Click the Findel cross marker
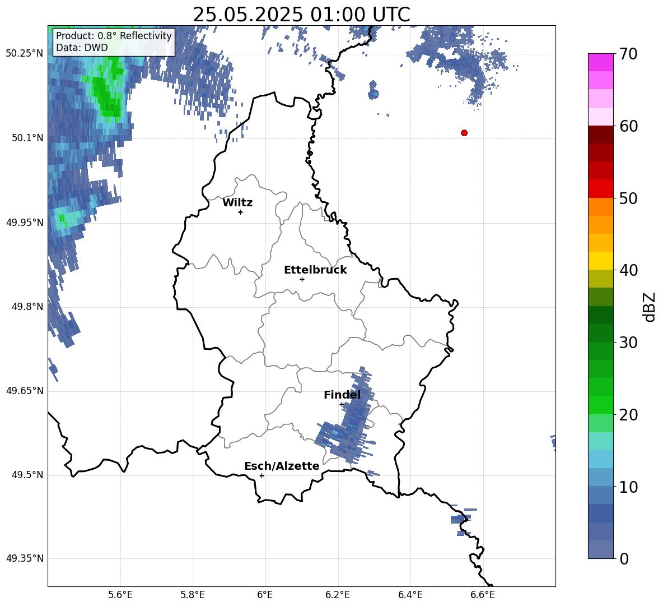Image resolution: width=663 pixels, height=606 pixels. [x=342, y=405]
